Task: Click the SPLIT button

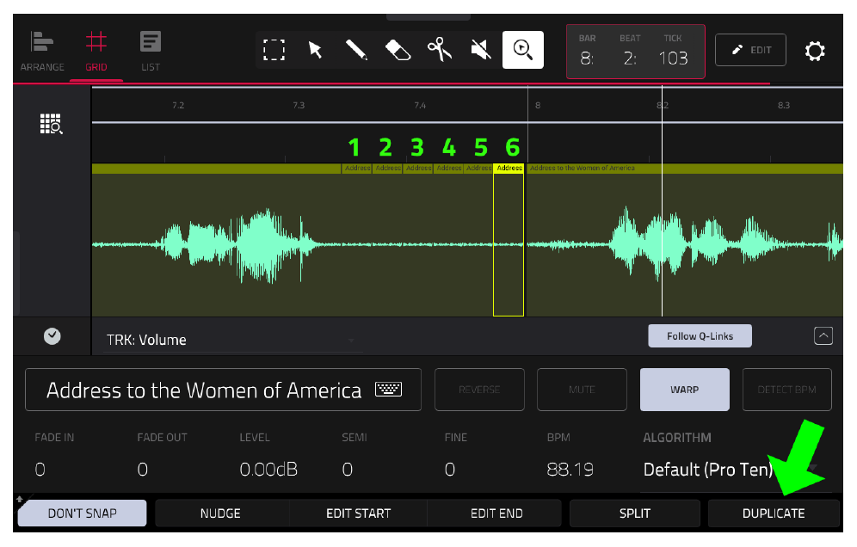Action: pyautogui.click(x=634, y=513)
